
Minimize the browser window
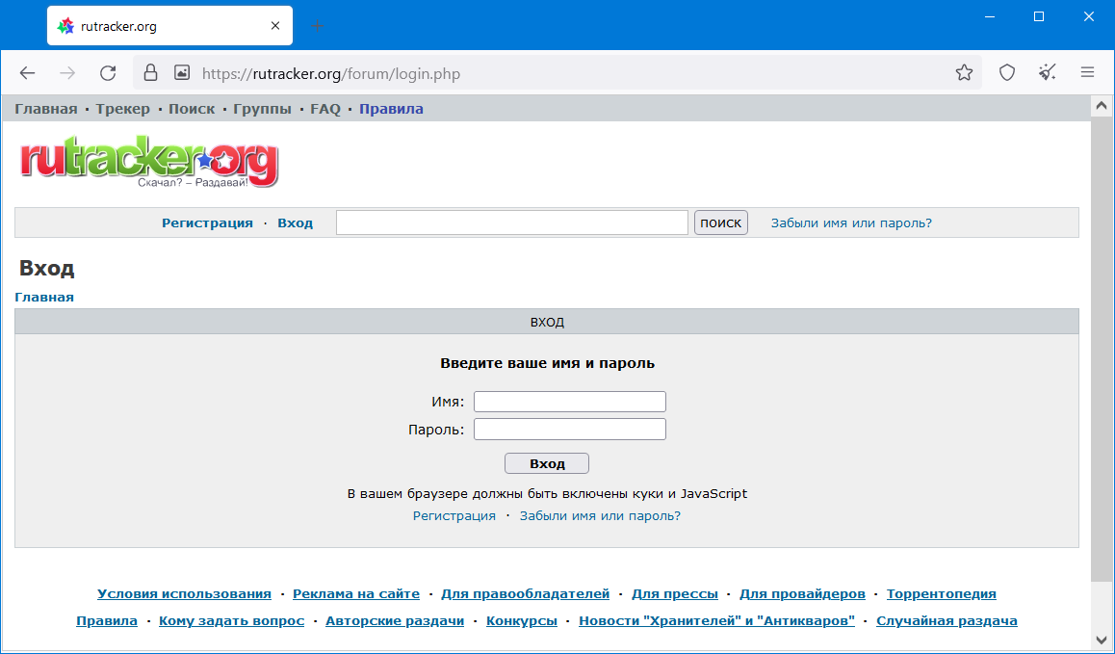coord(989,17)
